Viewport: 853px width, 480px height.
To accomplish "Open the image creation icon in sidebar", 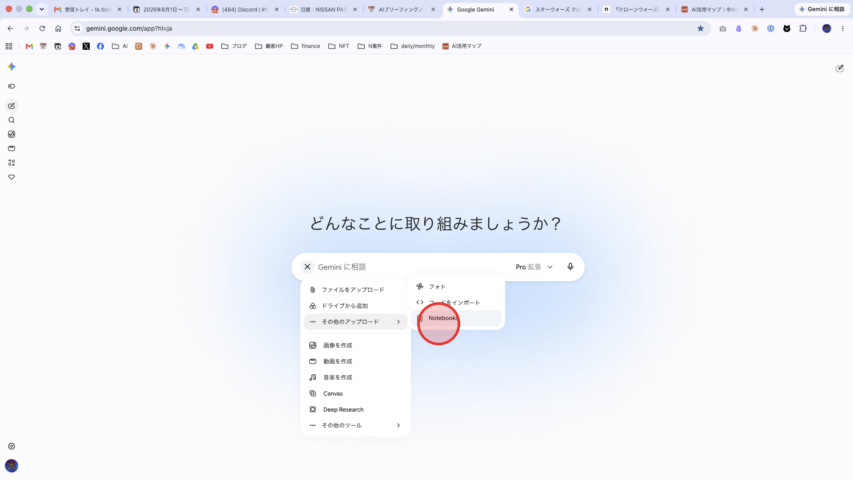I will [12, 134].
